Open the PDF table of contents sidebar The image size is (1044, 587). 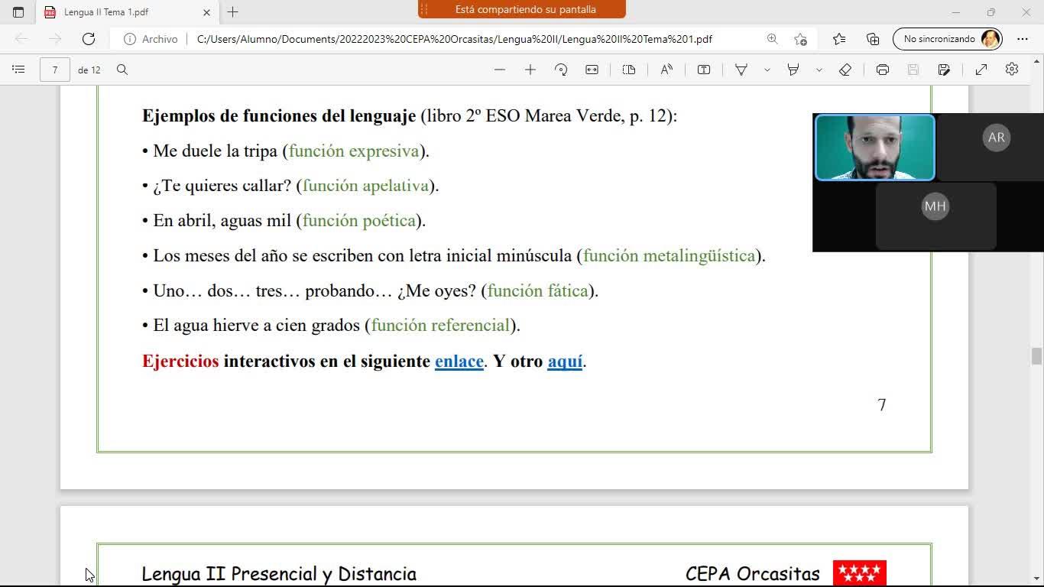point(18,70)
